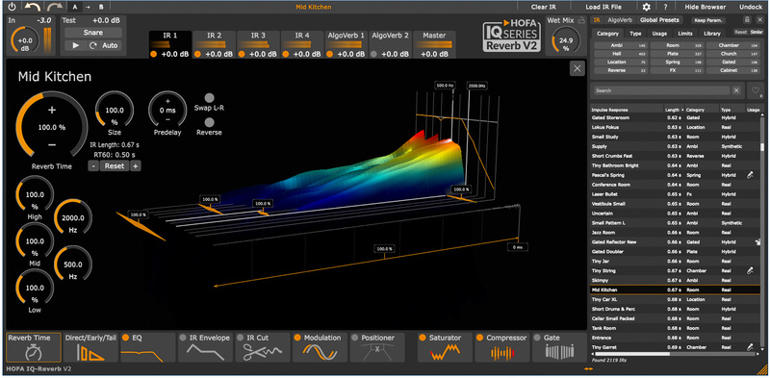This screenshot has height=378, width=770.
Task: Open the Reverb Time stopwatch module
Action: pyautogui.click(x=34, y=347)
